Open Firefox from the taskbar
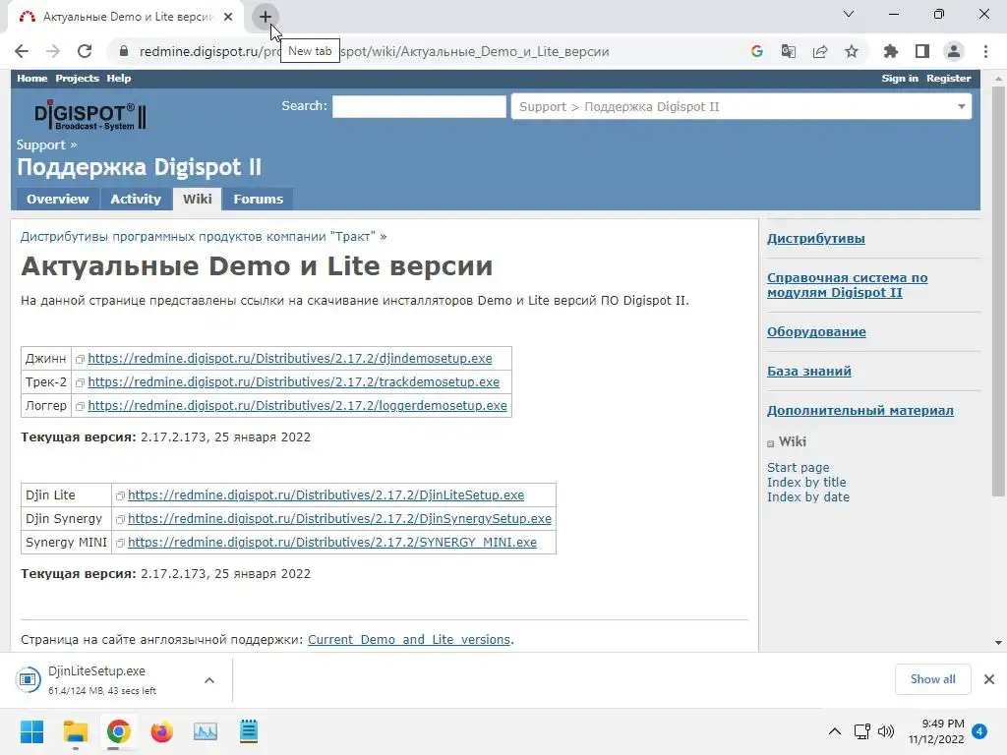This screenshot has height=755, width=1007. pos(162,731)
